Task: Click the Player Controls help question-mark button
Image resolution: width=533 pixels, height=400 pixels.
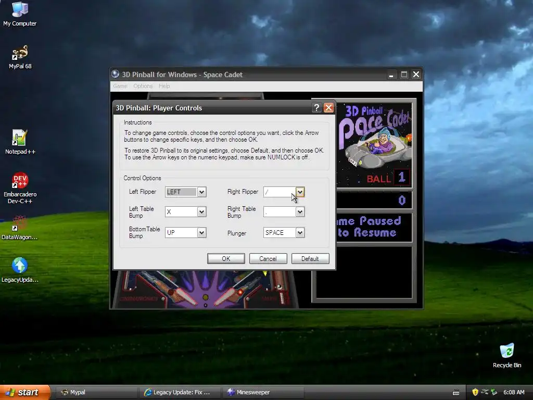Action: pos(316,108)
